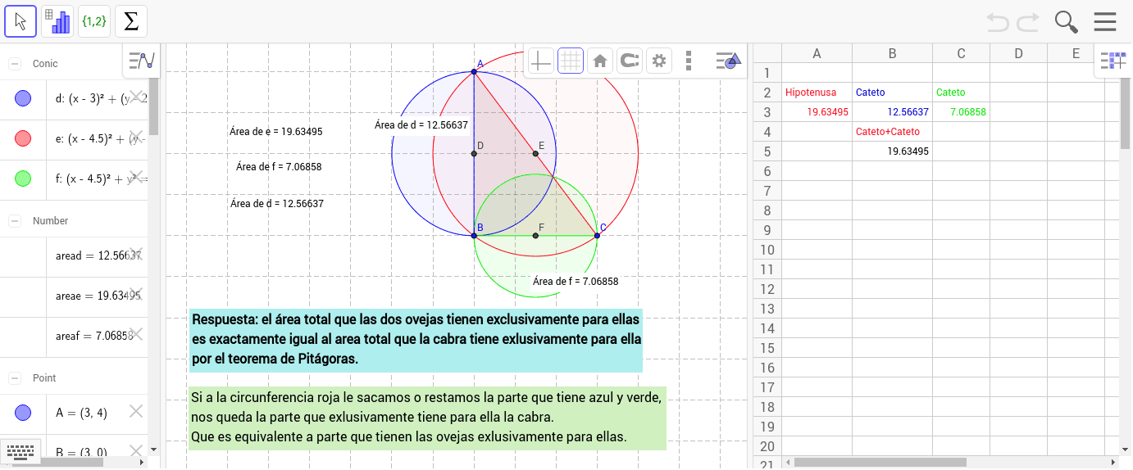This screenshot has width=1133, height=470.
Task: Select the areae = 19.63495 row
Action: coord(74,296)
